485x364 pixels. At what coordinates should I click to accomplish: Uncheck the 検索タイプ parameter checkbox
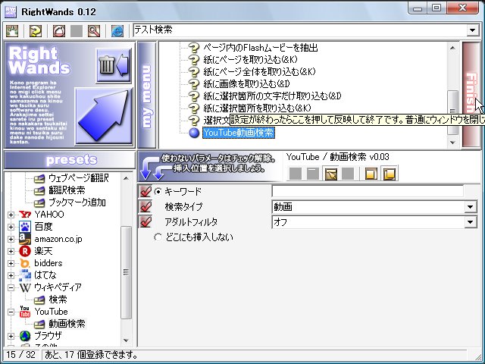point(145,207)
